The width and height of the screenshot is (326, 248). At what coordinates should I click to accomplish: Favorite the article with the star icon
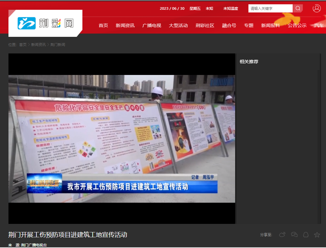[x=316, y=234]
